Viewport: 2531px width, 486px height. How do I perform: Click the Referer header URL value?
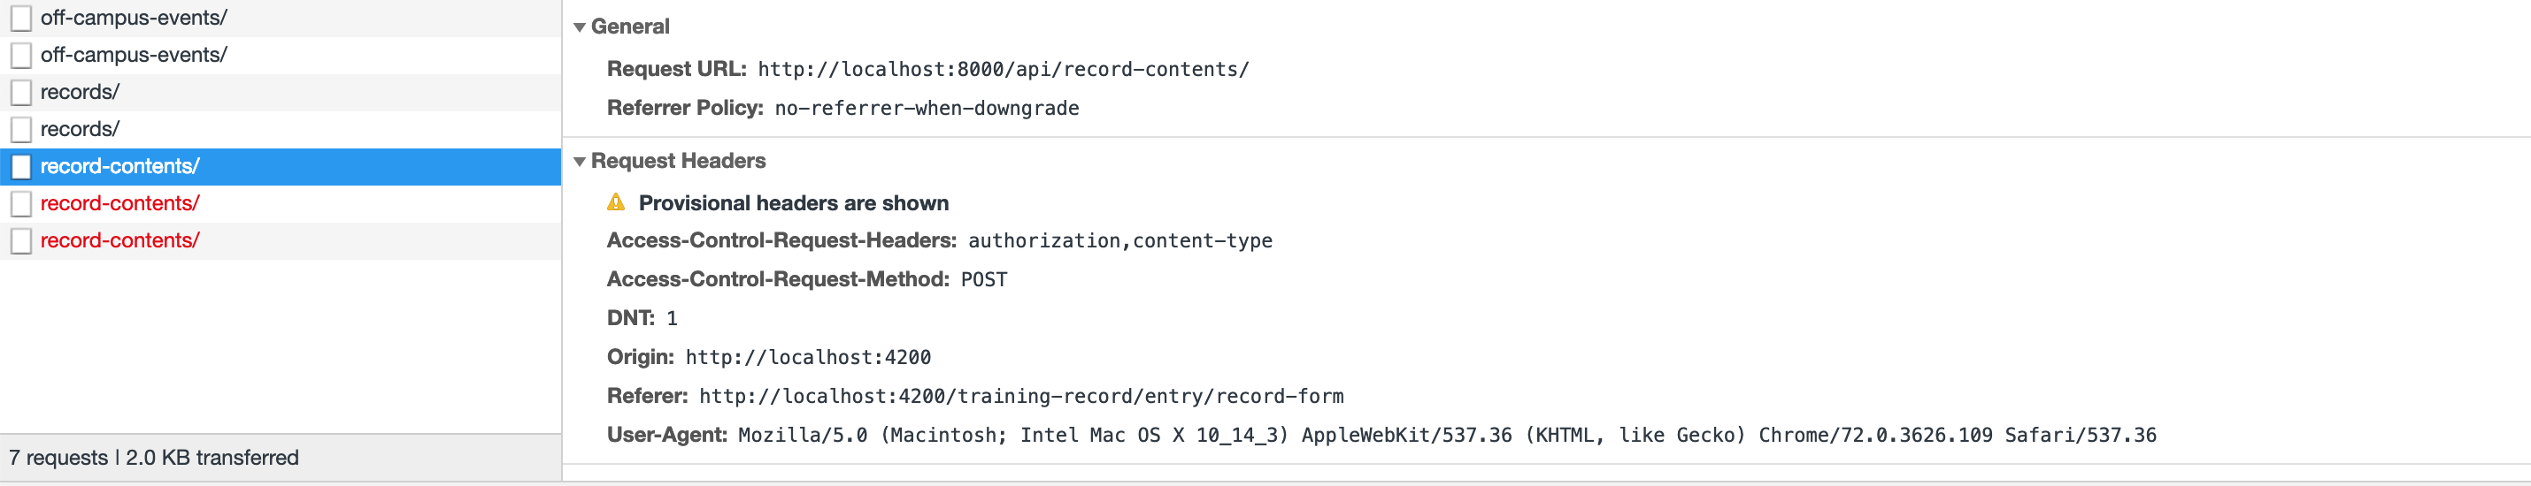(x=1021, y=397)
